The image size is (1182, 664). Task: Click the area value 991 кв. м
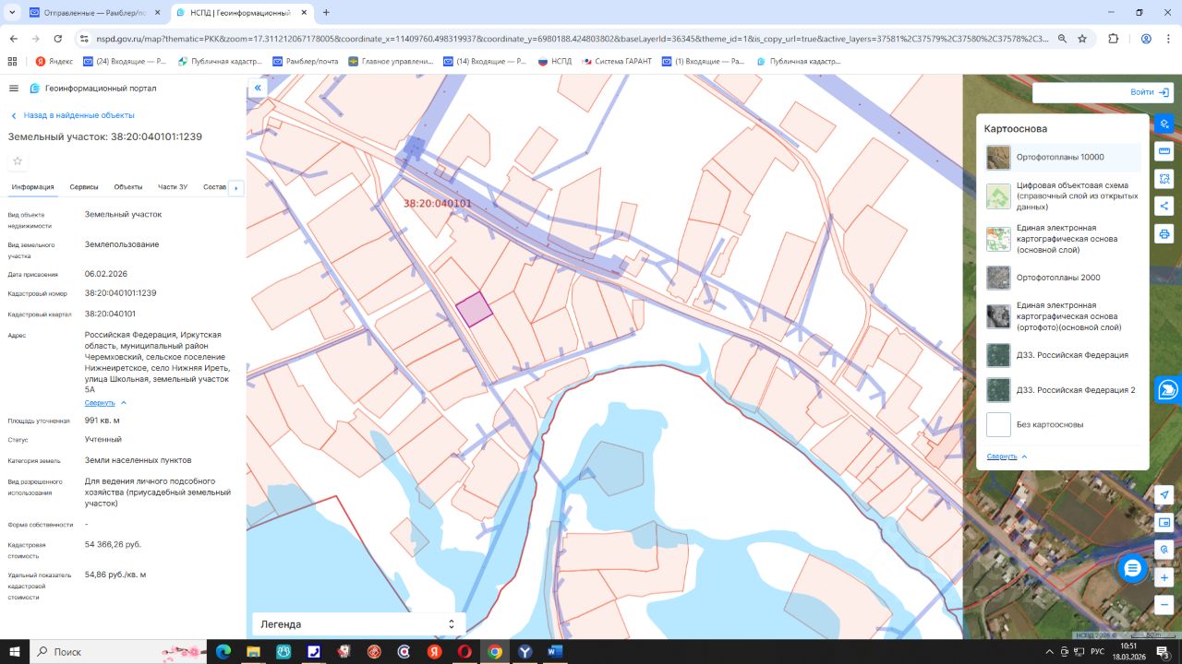tap(103, 421)
